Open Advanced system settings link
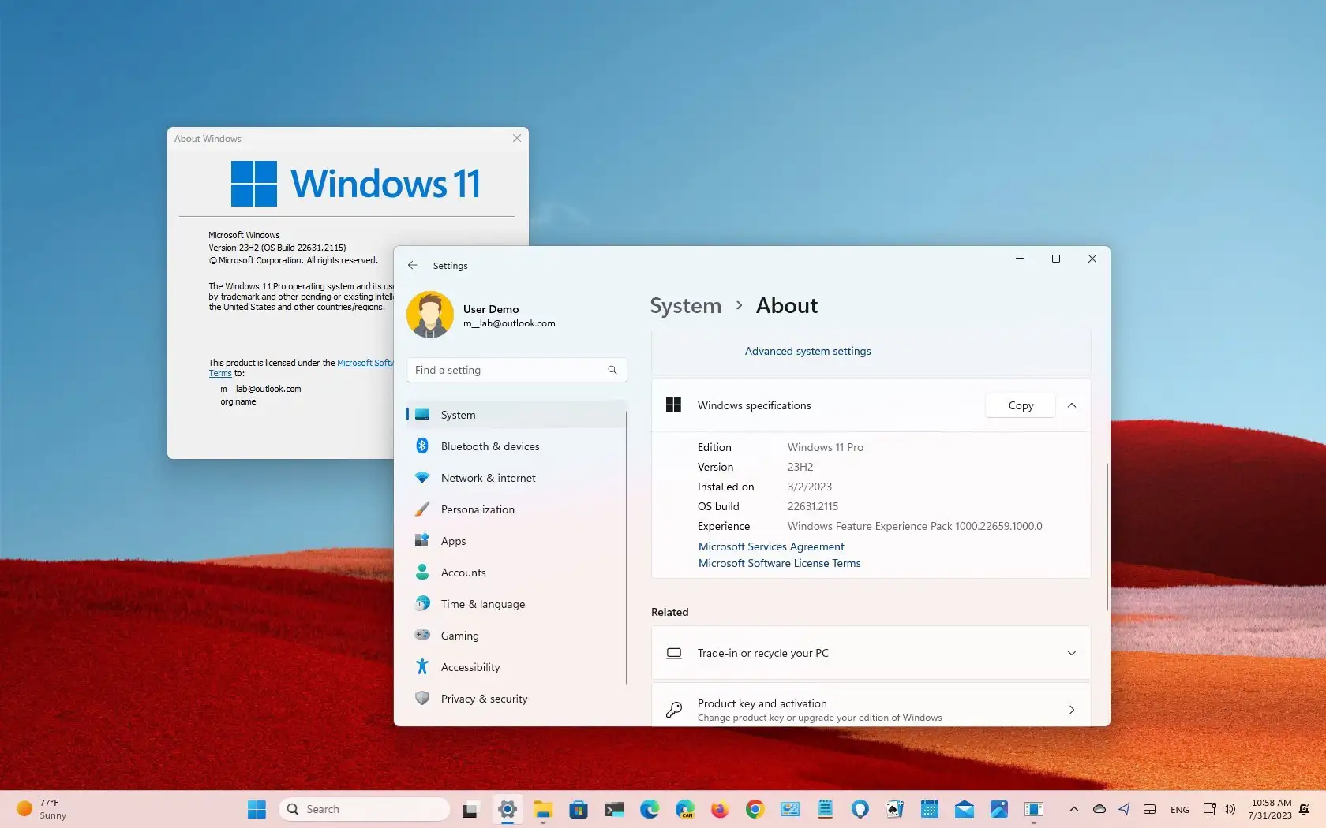The image size is (1326, 828). 807,351
